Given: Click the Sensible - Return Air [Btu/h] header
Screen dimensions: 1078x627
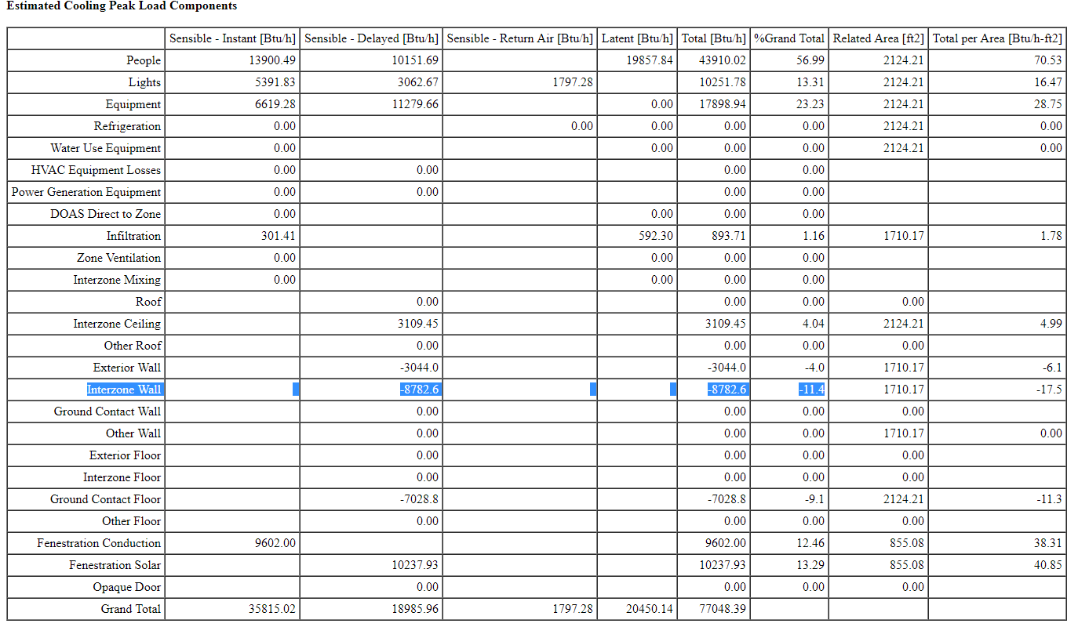Looking at the screenshot, I should tap(520, 38).
